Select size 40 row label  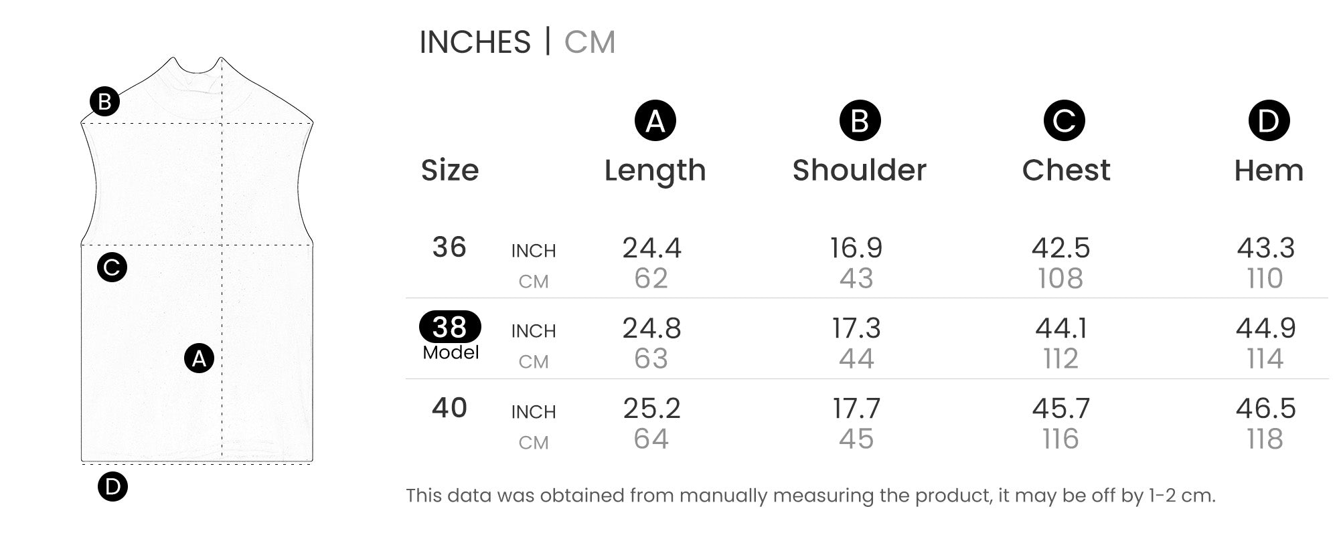[449, 408]
